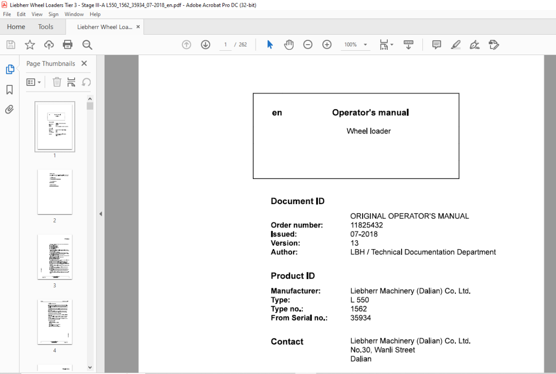Viewport: 556px width, 374px height.
Task: Expand the thumbnail options dropdown menu
Action: click(34, 82)
